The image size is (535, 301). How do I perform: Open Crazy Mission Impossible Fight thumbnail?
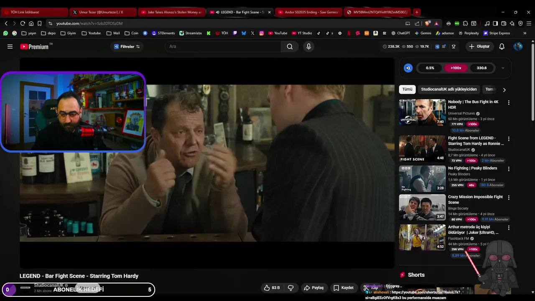422,207
